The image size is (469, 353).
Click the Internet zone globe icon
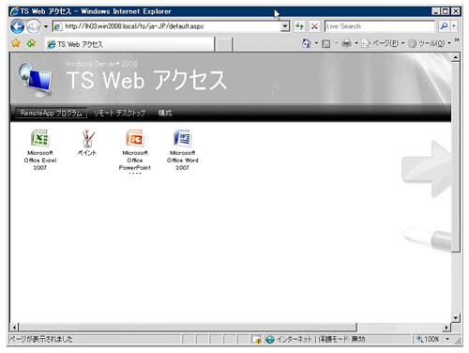coord(270,339)
